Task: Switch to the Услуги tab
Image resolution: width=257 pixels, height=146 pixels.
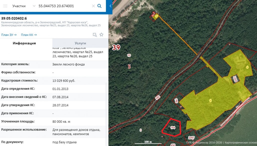Action: 80,43
